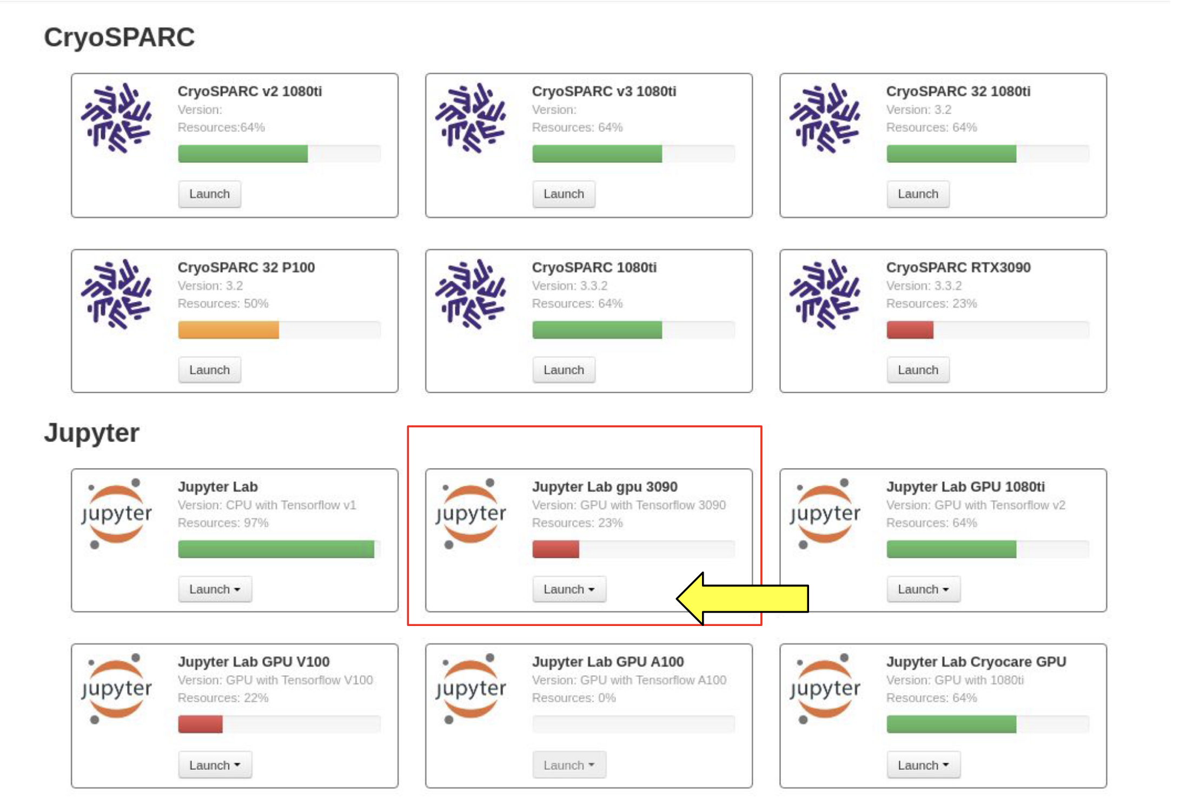Click the 'CryoSPARC v2 1080ti' card title
This screenshot has height=804, width=1179.
point(250,91)
